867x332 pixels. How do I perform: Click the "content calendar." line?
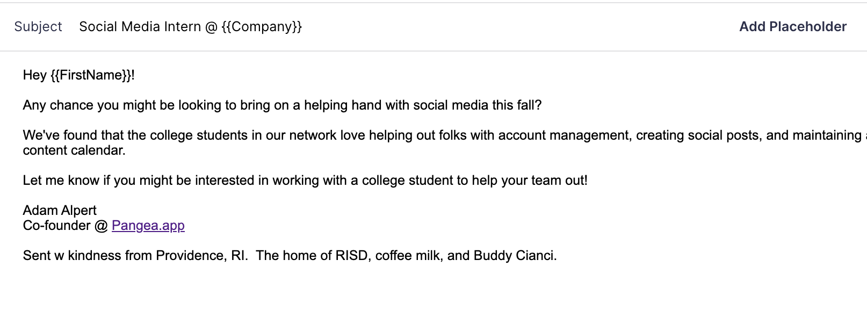click(x=74, y=150)
